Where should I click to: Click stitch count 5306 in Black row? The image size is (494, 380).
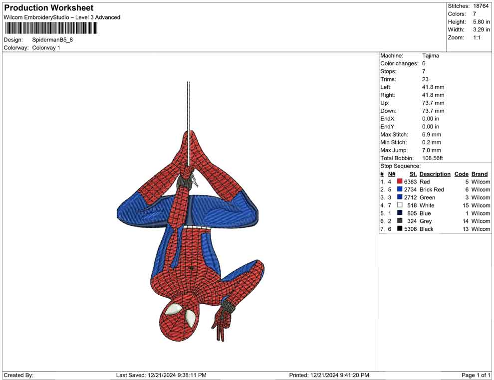411,229
